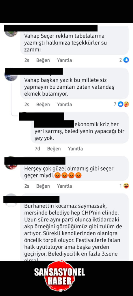The image size is (133, 296).
Task: Like the Vahap Seçer reklam tabelaları comment
Action: (43, 60)
